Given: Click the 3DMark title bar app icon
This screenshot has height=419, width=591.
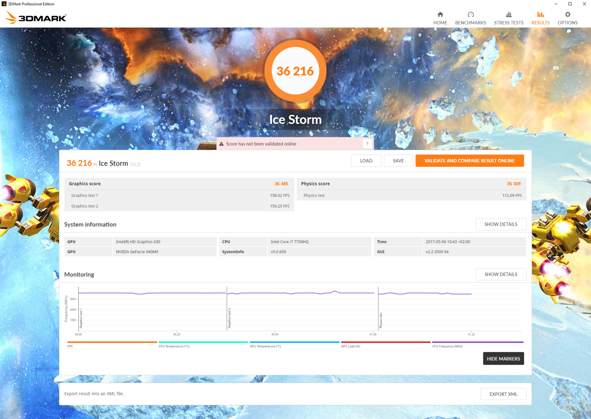Looking at the screenshot, I should 4,4.
